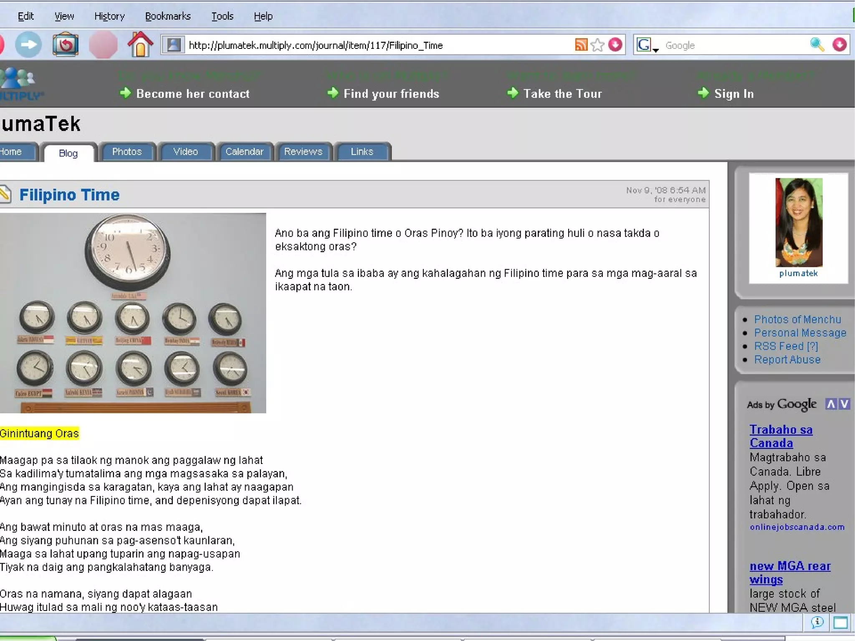Switch to the Photos tab
The image size is (855, 641).
point(127,152)
